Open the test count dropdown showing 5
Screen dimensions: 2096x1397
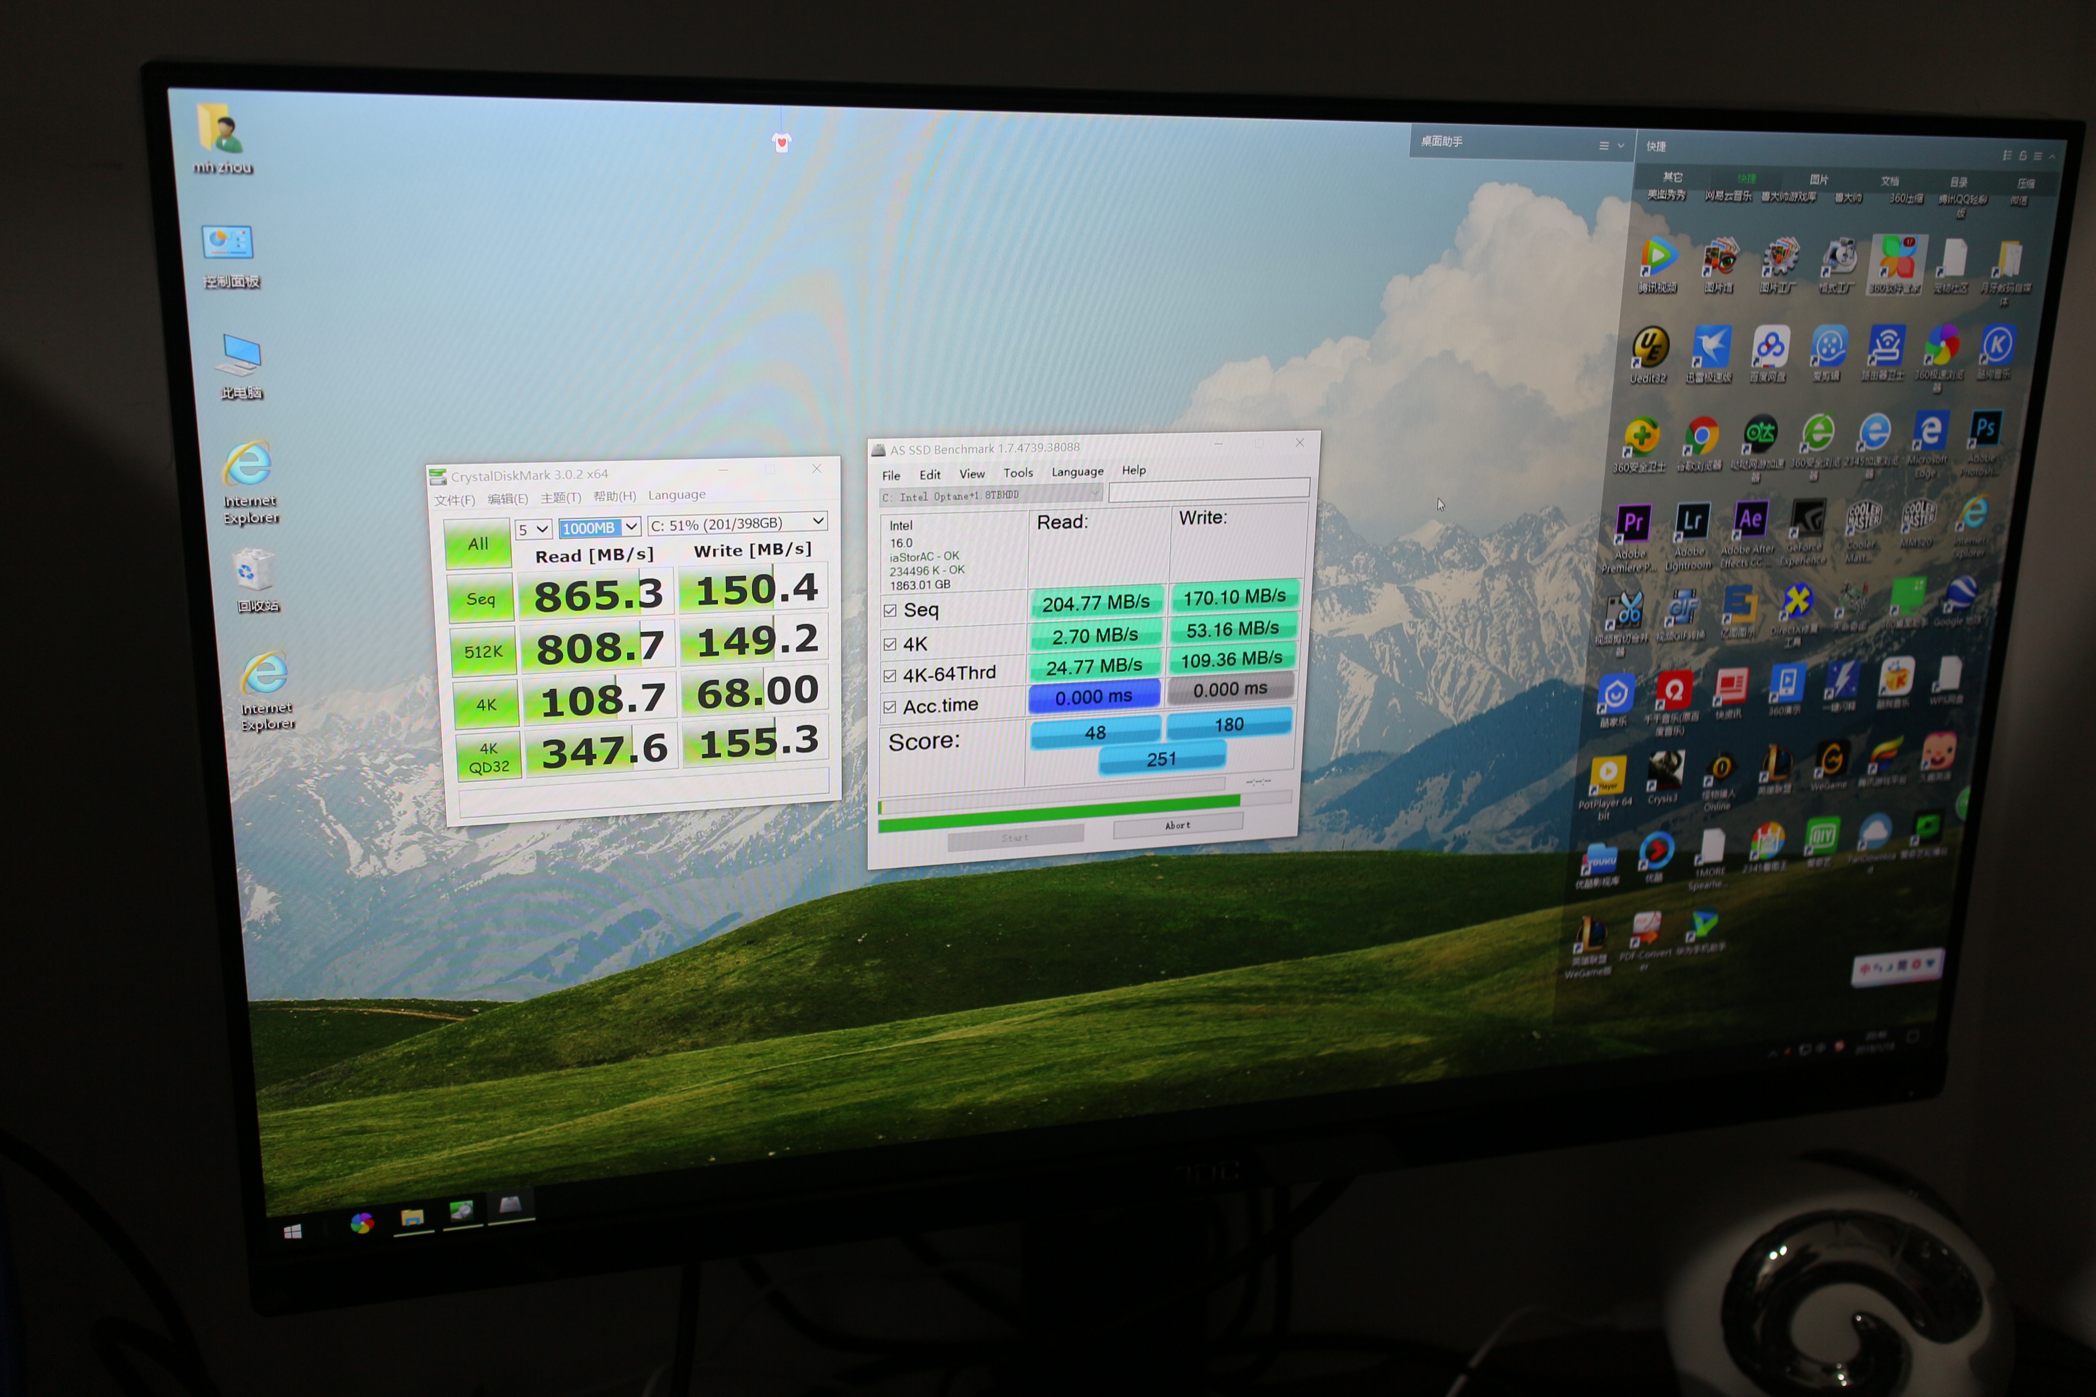533,530
